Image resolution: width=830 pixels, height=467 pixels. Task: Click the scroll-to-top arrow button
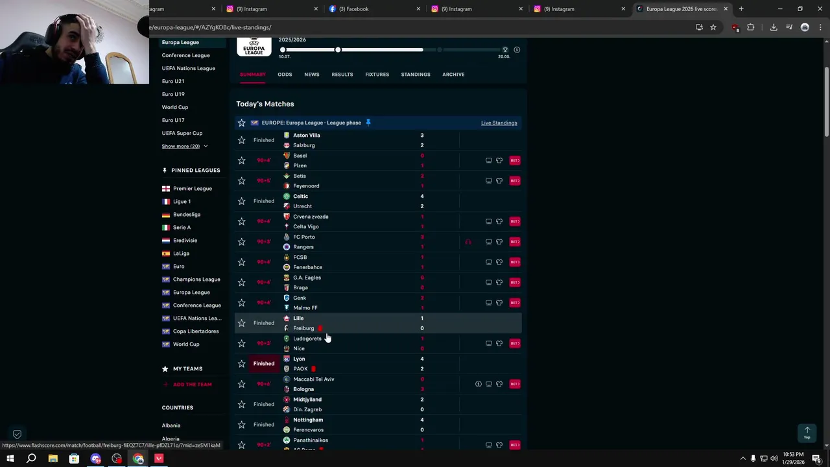click(807, 433)
